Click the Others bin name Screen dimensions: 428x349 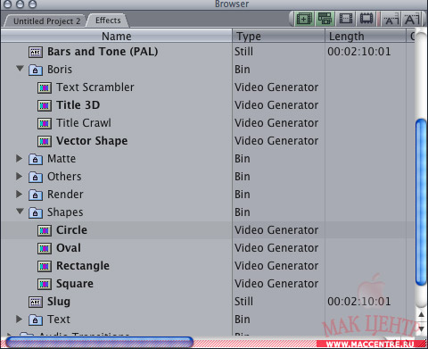tap(64, 177)
